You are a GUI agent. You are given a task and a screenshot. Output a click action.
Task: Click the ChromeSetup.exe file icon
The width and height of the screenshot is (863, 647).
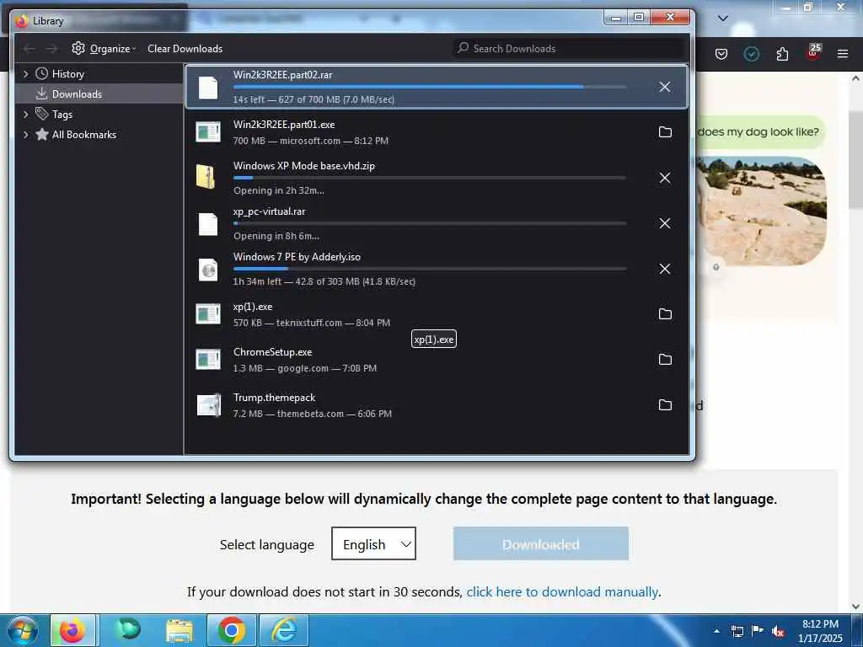[208, 360]
